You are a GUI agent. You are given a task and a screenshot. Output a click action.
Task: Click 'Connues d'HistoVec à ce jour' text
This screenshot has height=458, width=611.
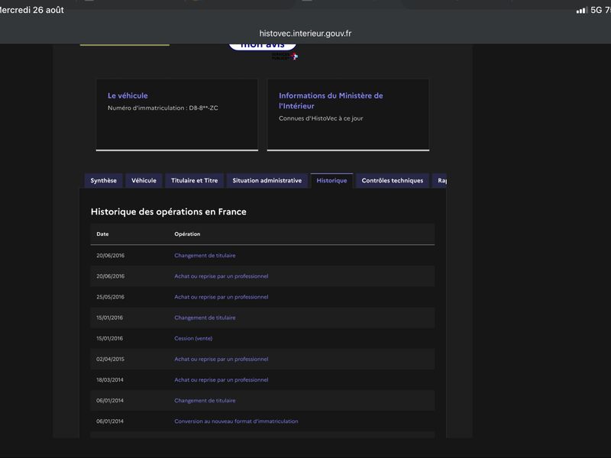coord(321,118)
